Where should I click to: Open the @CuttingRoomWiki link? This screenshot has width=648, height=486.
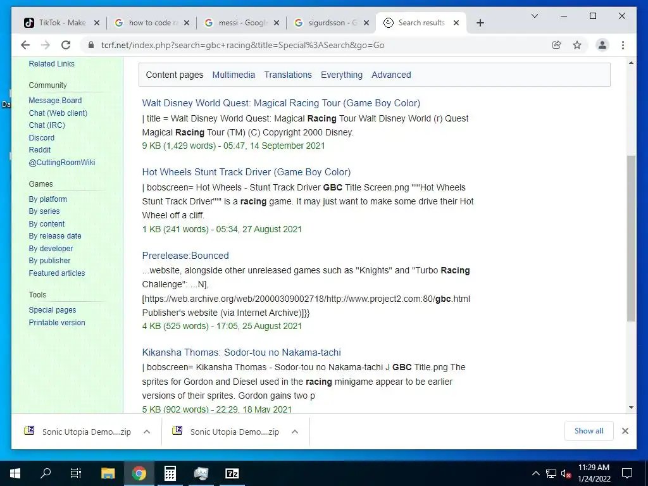tap(61, 163)
